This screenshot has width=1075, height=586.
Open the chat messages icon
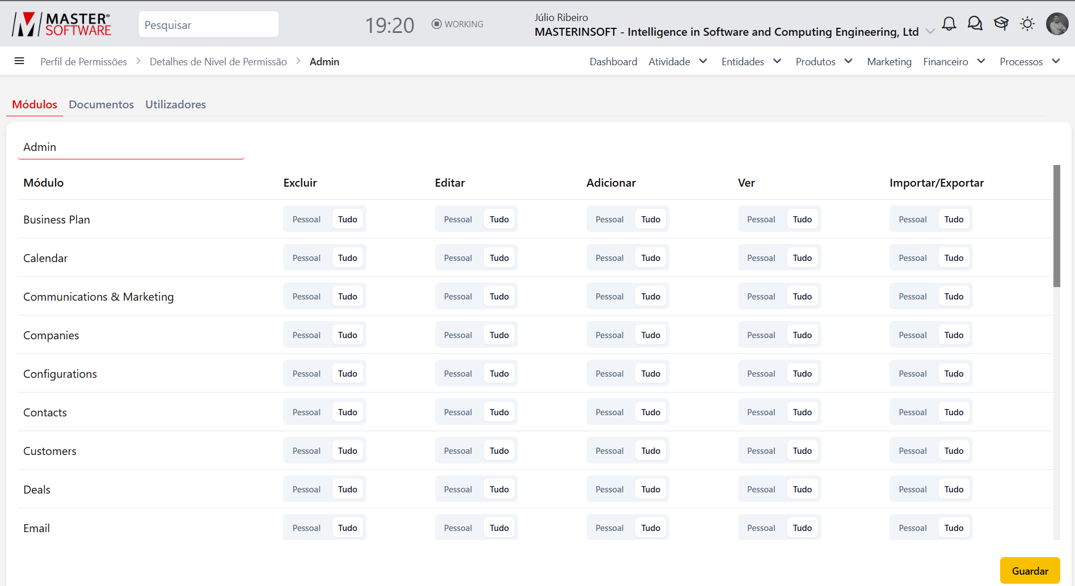click(975, 24)
